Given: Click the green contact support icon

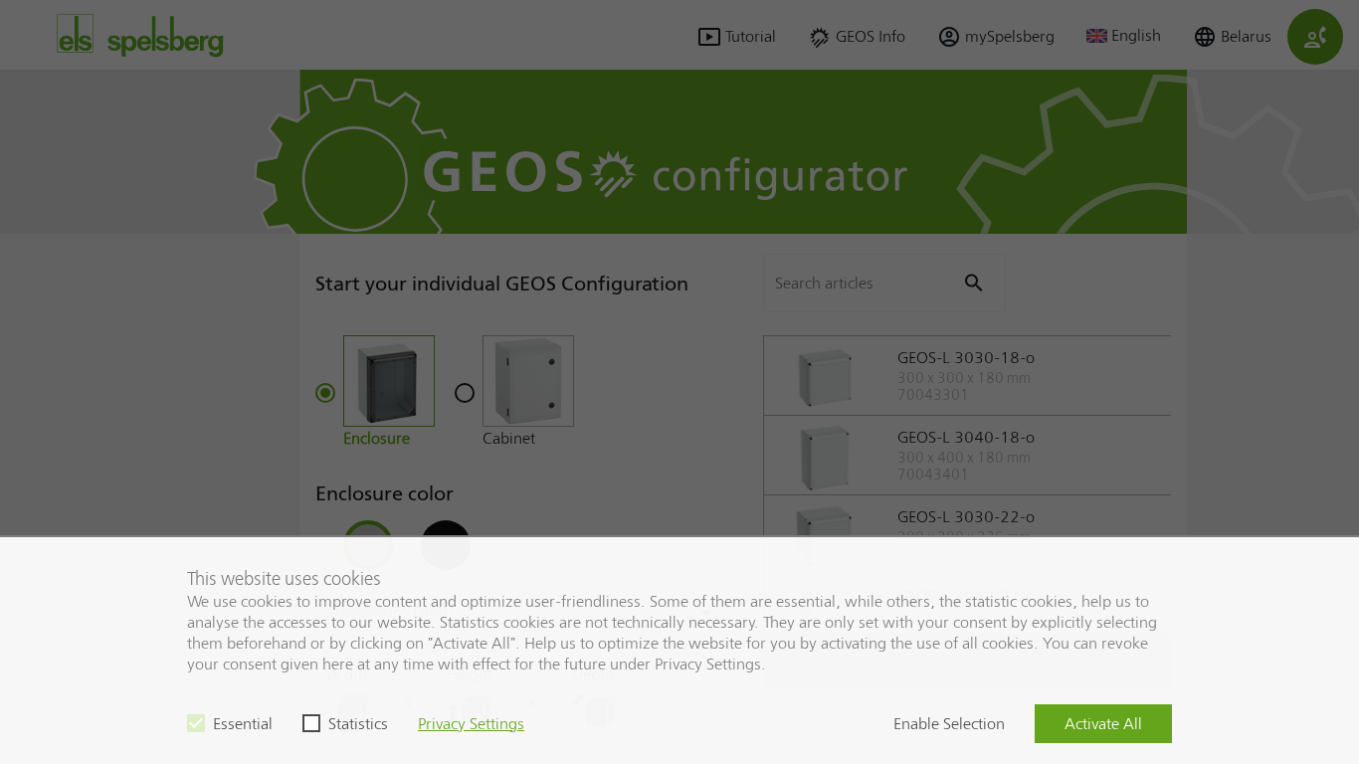Looking at the screenshot, I should coord(1314,37).
